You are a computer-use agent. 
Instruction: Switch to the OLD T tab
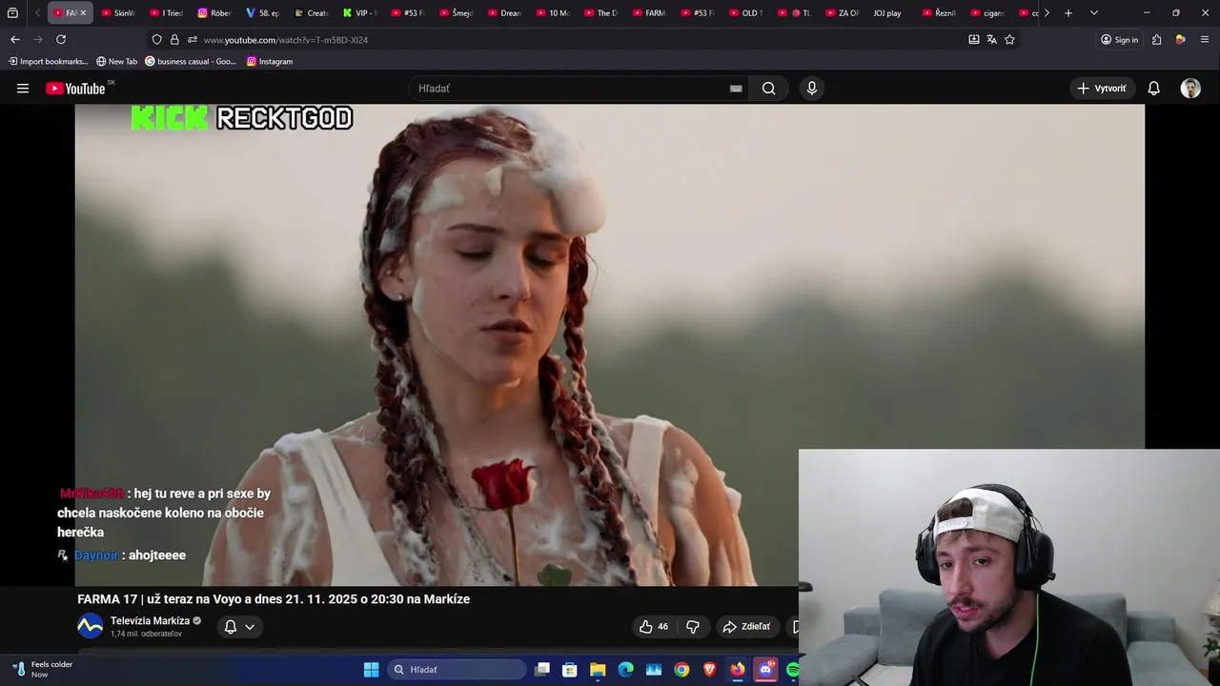pyautogui.click(x=746, y=13)
